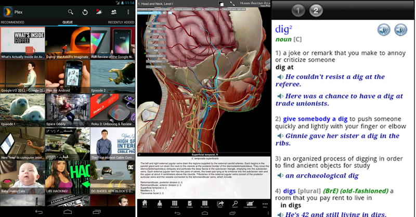Open Quizzes in Anatomy Atlas
This screenshot has height=217, width=416.
[190, 204]
